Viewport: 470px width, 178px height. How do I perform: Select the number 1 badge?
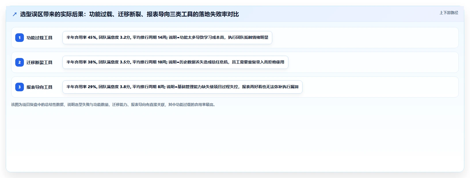pos(20,38)
